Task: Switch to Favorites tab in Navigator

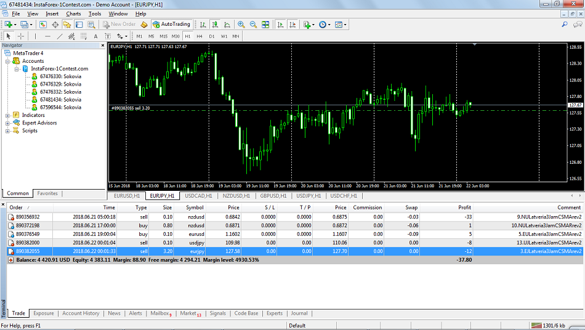Action: pyautogui.click(x=47, y=193)
